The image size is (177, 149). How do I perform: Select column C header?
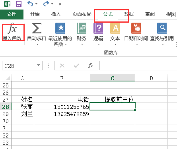pyautogui.click(x=113, y=78)
